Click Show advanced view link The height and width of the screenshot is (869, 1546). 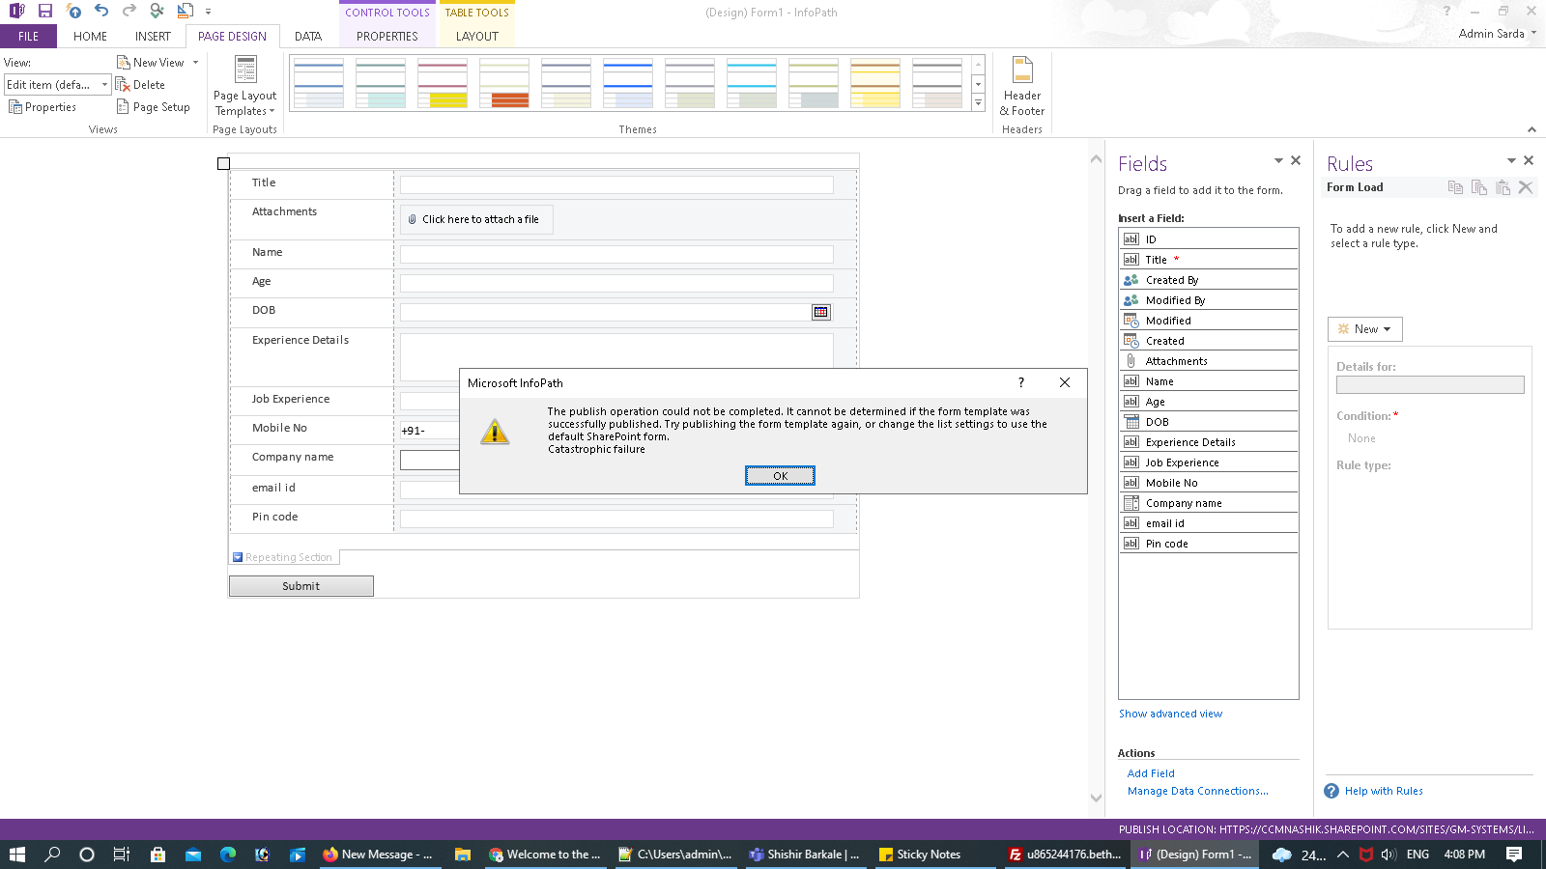pos(1170,714)
